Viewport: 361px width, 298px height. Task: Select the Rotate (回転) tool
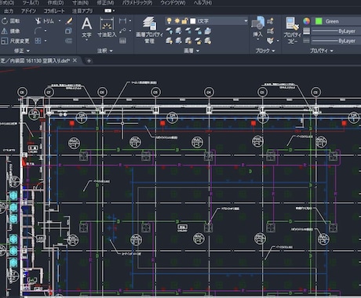(10, 21)
